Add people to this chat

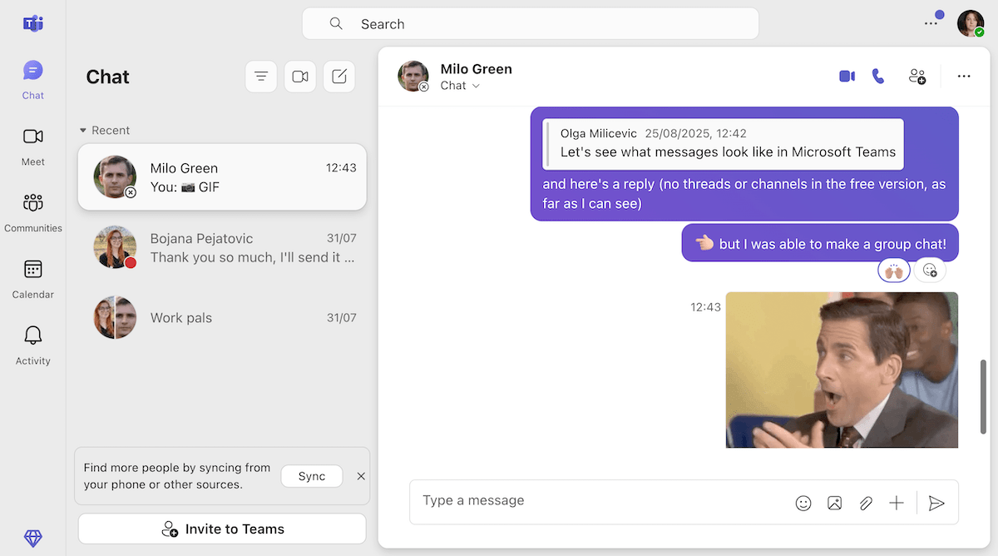[917, 77]
